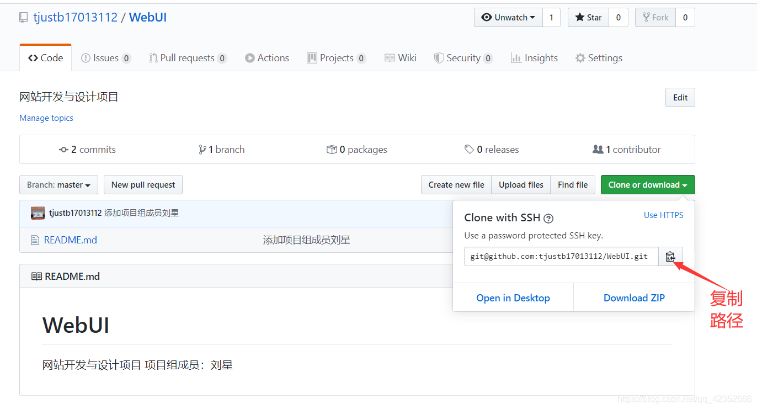Click Manage topics link
Screen dimensions: 757x409
click(46, 118)
